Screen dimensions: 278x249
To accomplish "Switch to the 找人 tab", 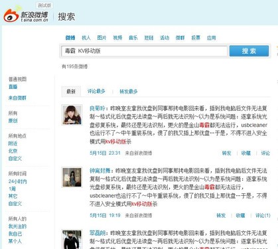I will point(86,38).
